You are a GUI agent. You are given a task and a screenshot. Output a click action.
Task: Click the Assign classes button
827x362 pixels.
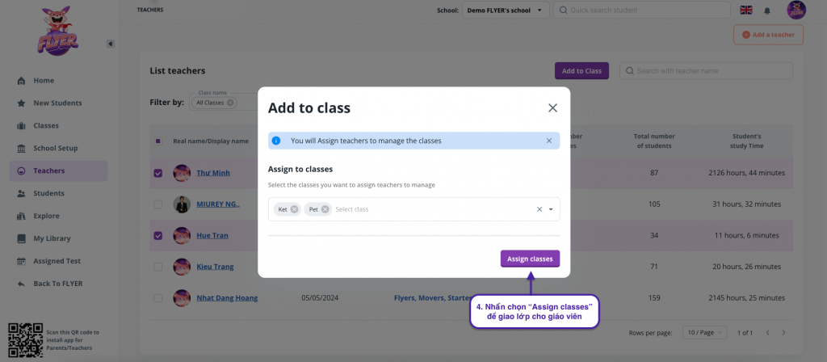(530, 259)
